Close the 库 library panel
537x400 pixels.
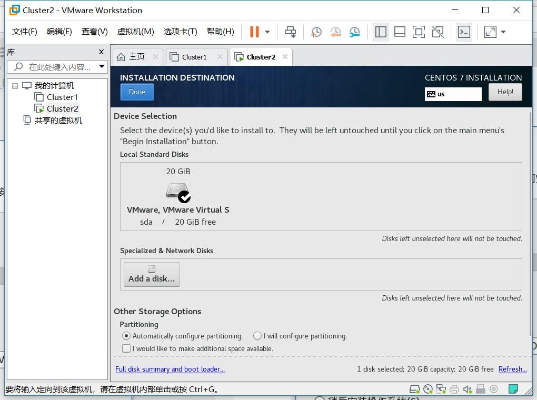tap(102, 52)
